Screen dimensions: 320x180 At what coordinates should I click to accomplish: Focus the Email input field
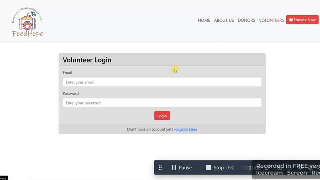coord(162,82)
